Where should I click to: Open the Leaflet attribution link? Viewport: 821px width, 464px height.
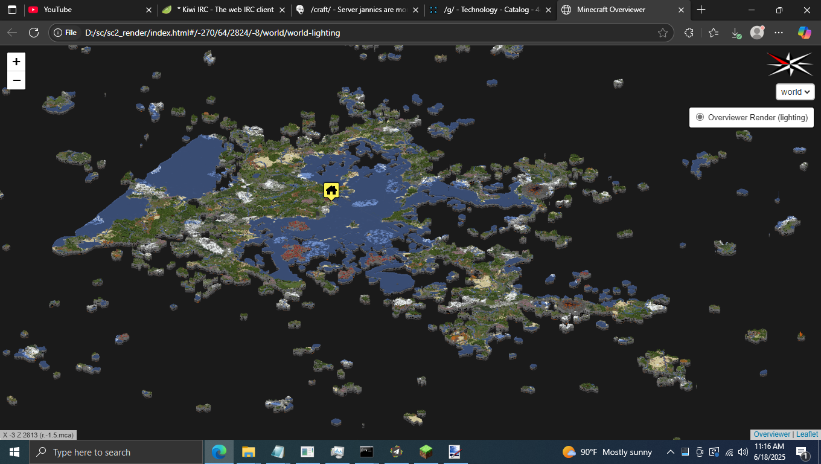(x=807, y=434)
